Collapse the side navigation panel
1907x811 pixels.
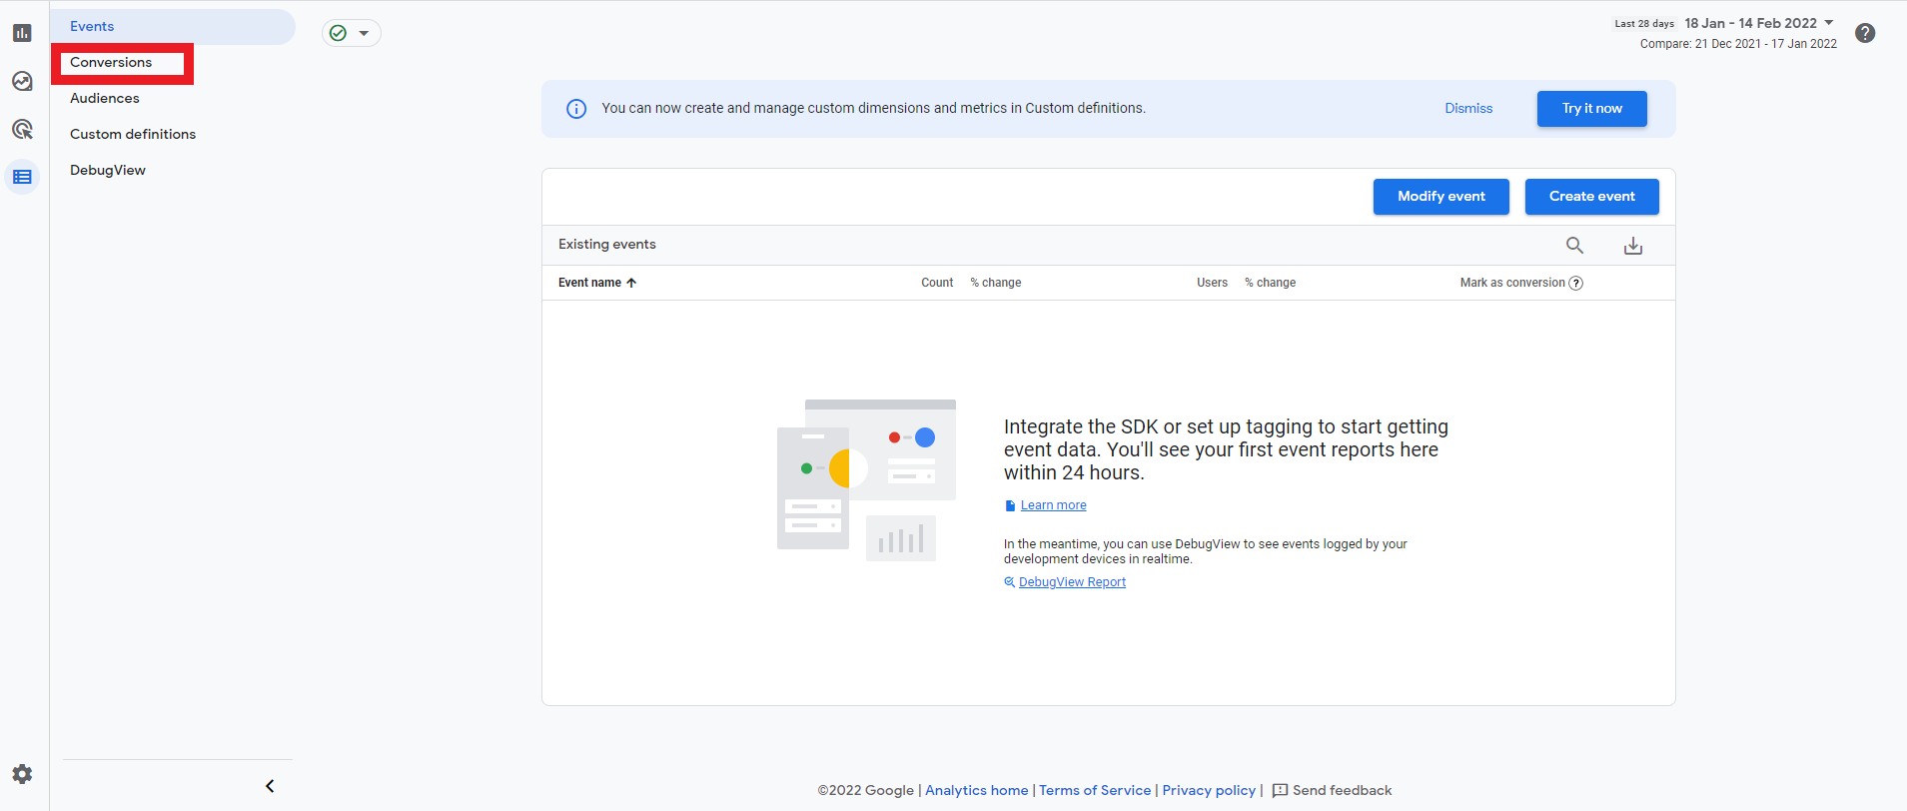pyautogui.click(x=270, y=786)
